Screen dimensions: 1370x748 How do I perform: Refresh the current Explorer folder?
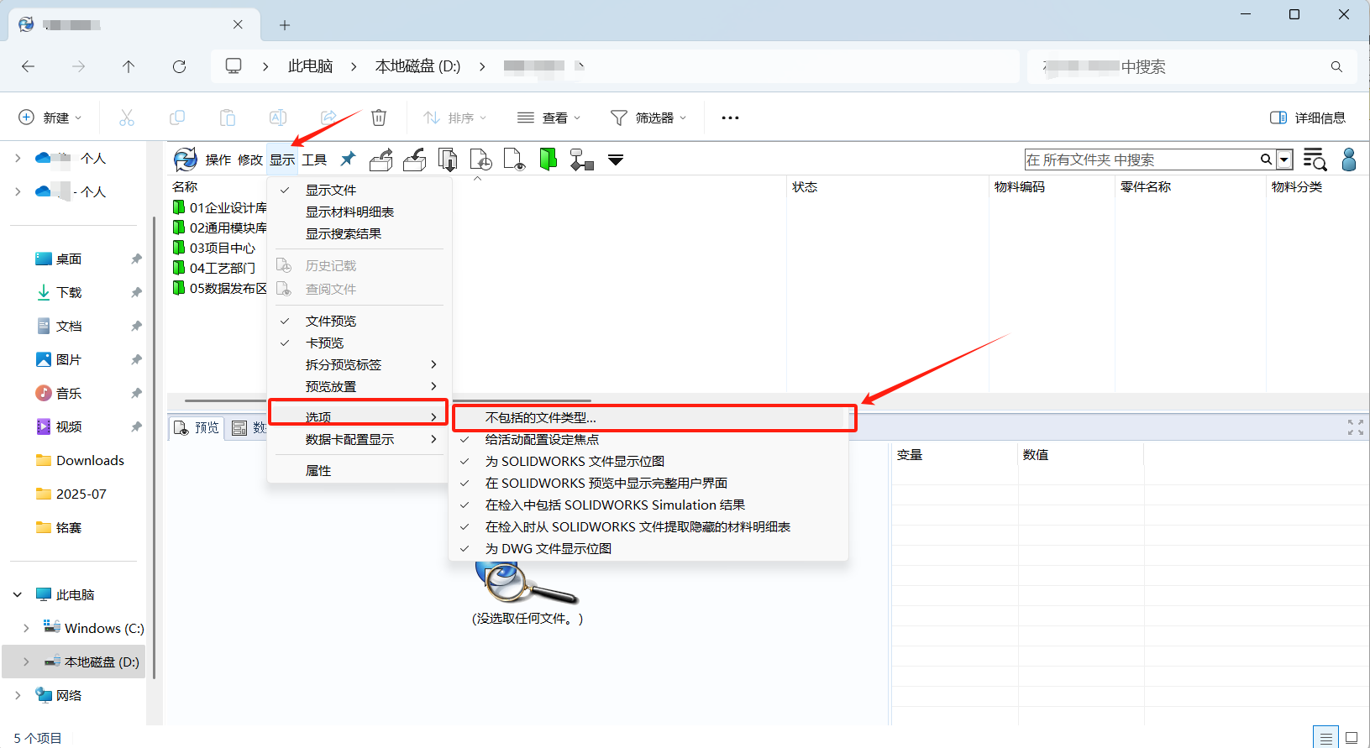coord(179,66)
